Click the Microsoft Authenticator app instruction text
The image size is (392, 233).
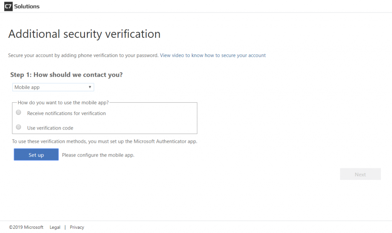[105, 141]
